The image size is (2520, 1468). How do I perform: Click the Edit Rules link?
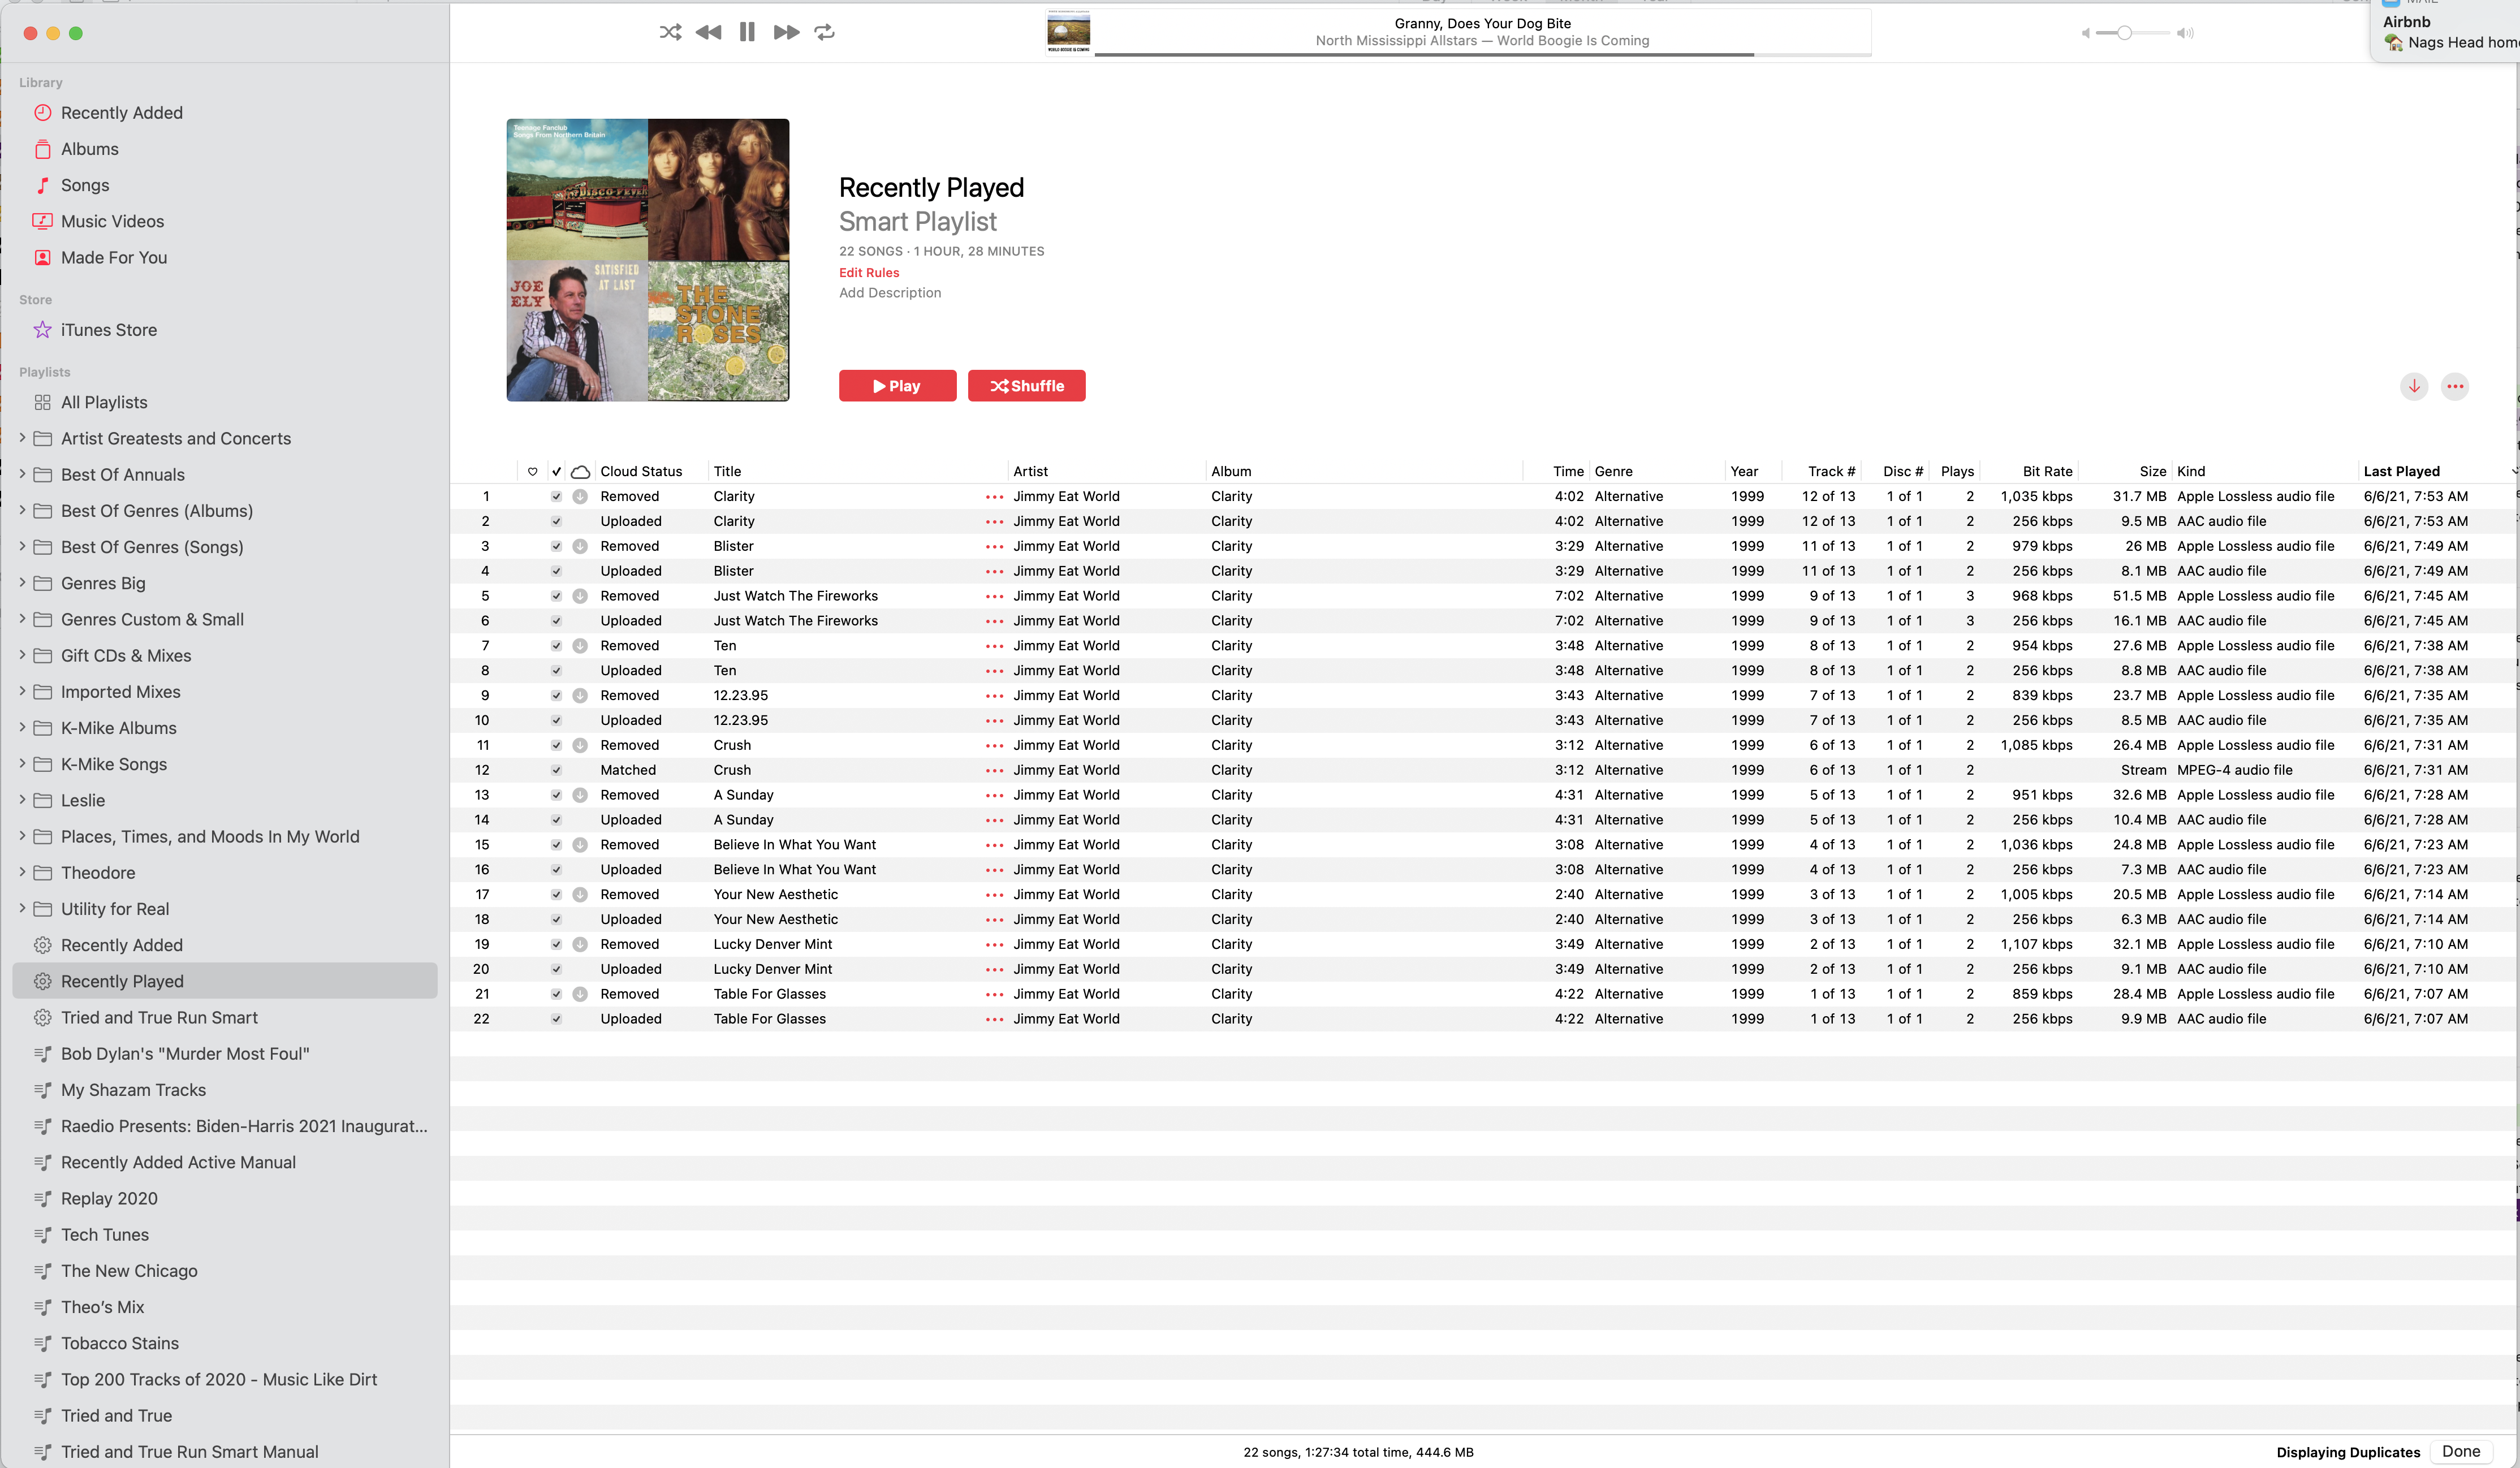tap(869, 272)
